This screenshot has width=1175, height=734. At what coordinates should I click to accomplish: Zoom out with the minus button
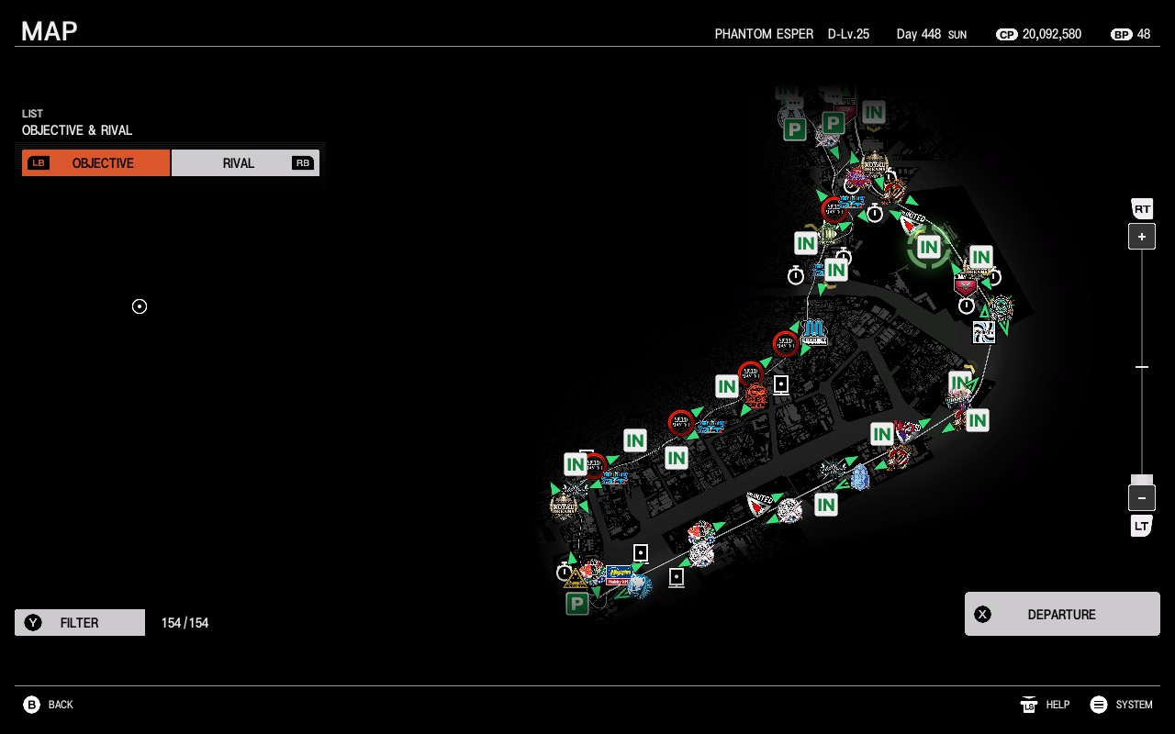click(x=1142, y=498)
